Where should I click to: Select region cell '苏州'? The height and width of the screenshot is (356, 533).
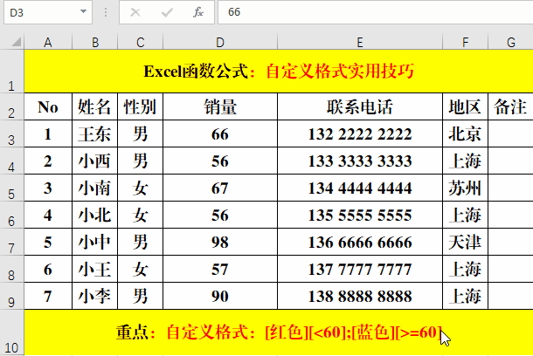pyautogui.click(x=466, y=188)
